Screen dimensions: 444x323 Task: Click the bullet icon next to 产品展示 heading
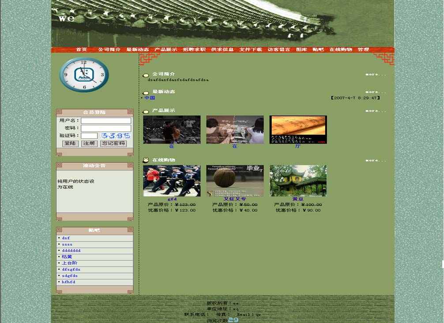(x=146, y=112)
